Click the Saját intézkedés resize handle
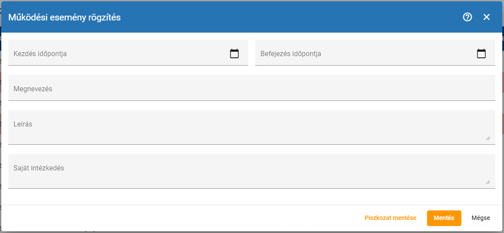504x233 pixels. (x=487, y=182)
